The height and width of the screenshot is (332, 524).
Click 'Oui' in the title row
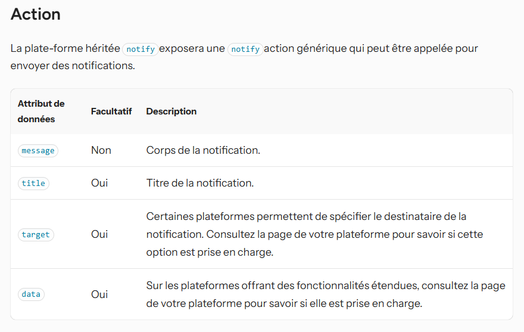point(99,183)
